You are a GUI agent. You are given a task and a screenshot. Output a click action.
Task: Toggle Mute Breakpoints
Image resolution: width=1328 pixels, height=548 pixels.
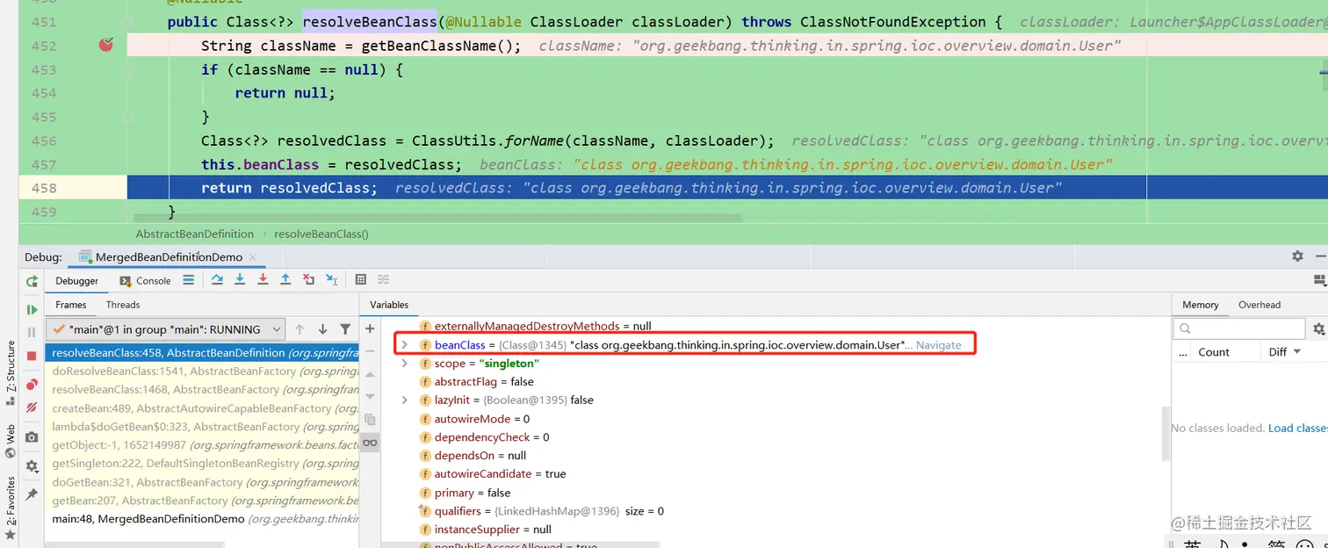pos(32,407)
